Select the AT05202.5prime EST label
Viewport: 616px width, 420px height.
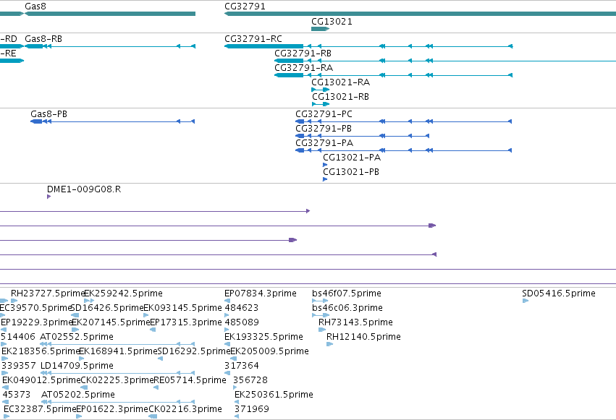(x=78, y=395)
